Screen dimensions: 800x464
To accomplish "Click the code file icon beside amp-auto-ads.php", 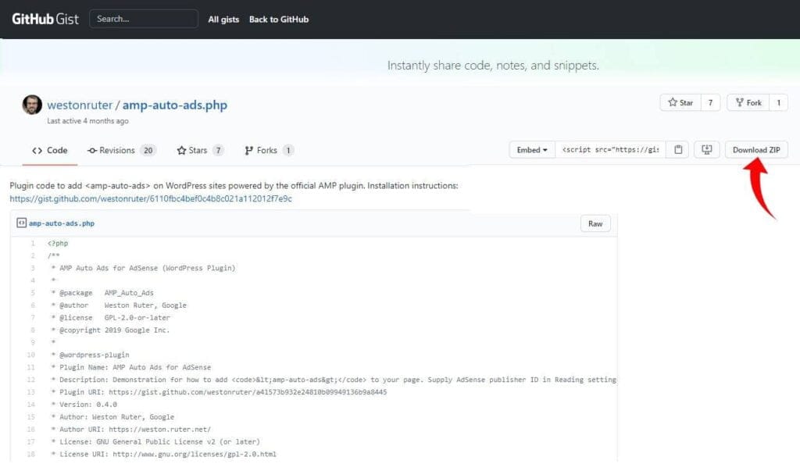I will (21, 223).
